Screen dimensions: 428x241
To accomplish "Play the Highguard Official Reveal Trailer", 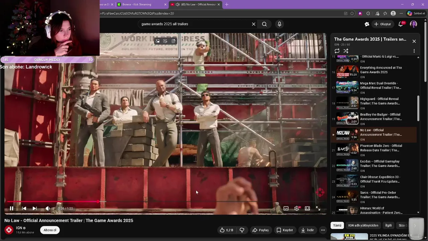I will coord(374,103).
